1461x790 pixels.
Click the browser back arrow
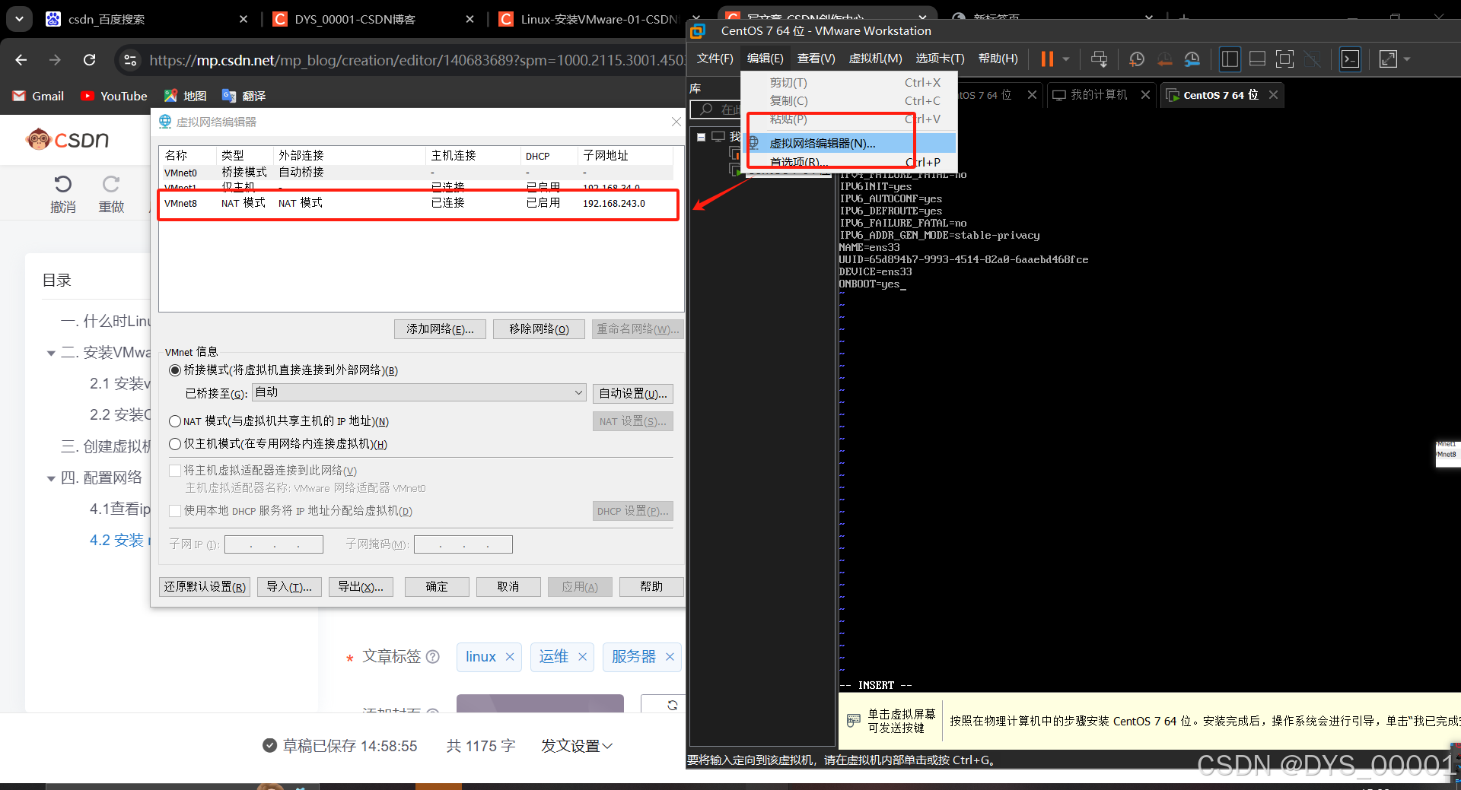click(21, 60)
